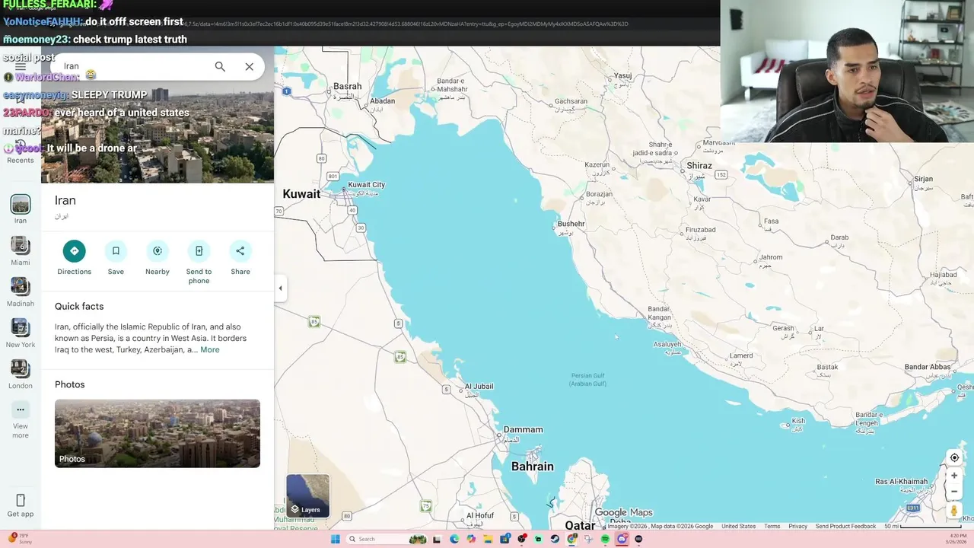Click the Ras Al-Khaimah label
Image resolution: width=974 pixels, height=548 pixels.
point(901,482)
